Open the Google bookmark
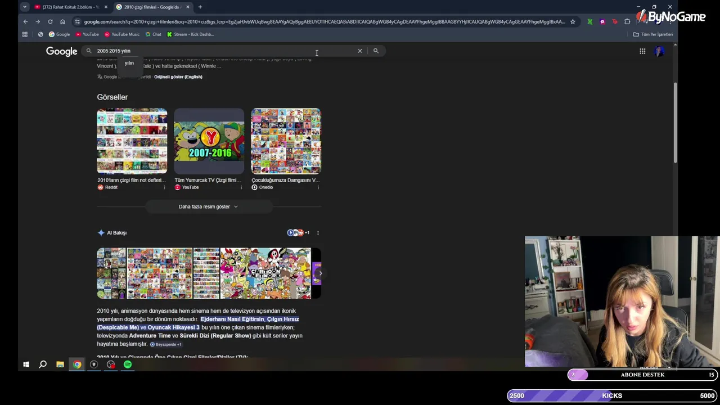The image size is (720, 405). (x=59, y=34)
